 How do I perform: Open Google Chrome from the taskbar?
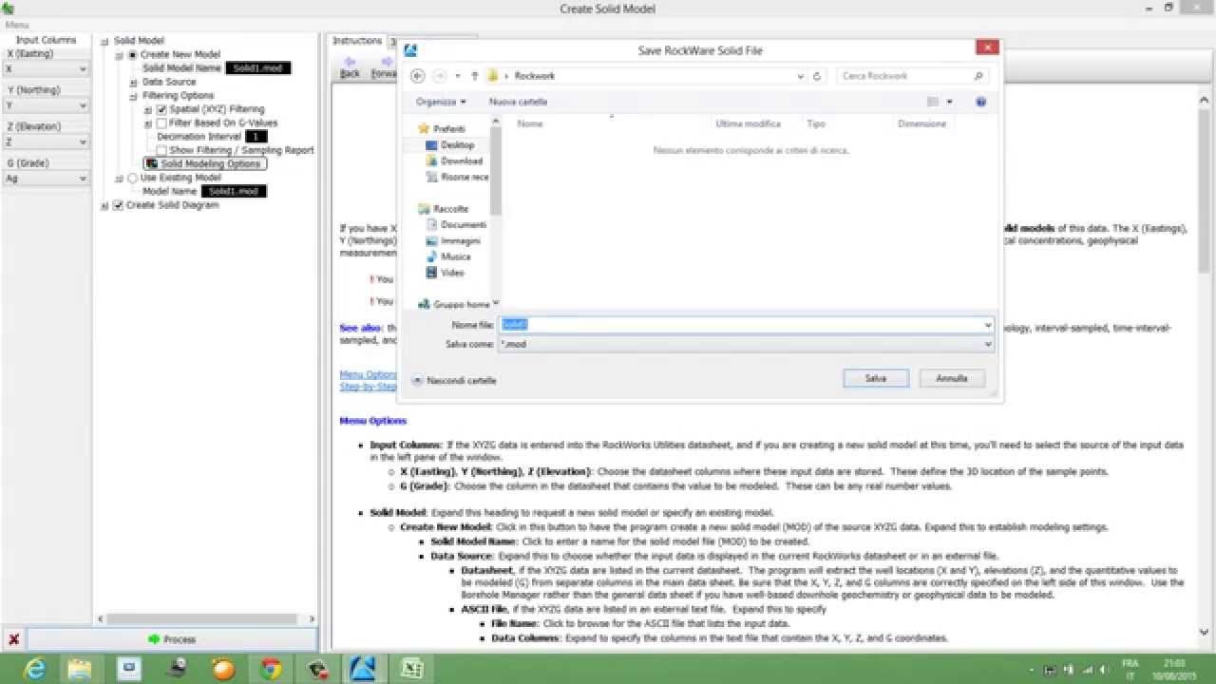click(271, 669)
